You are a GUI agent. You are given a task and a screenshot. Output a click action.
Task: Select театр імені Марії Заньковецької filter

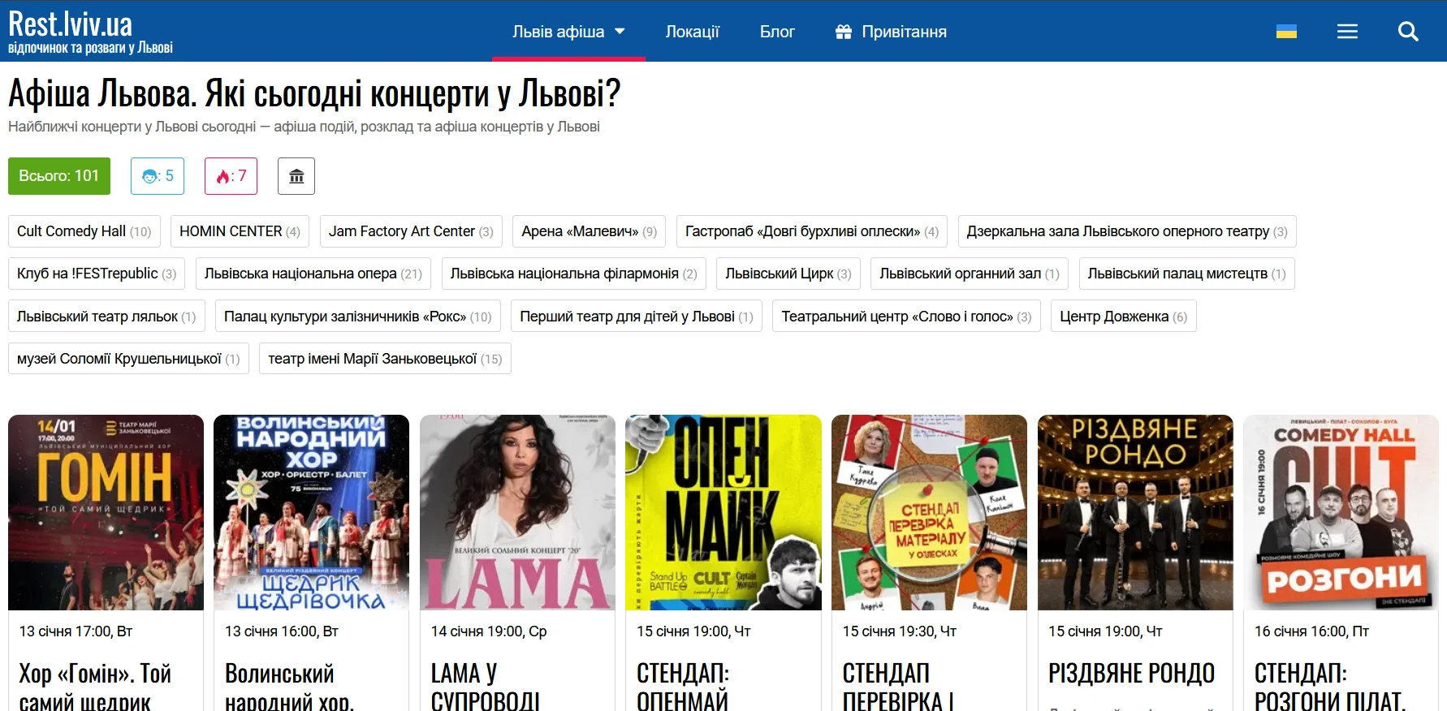pos(385,359)
